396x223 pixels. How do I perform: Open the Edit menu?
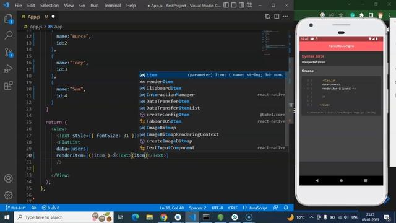pyautogui.click(x=31, y=6)
